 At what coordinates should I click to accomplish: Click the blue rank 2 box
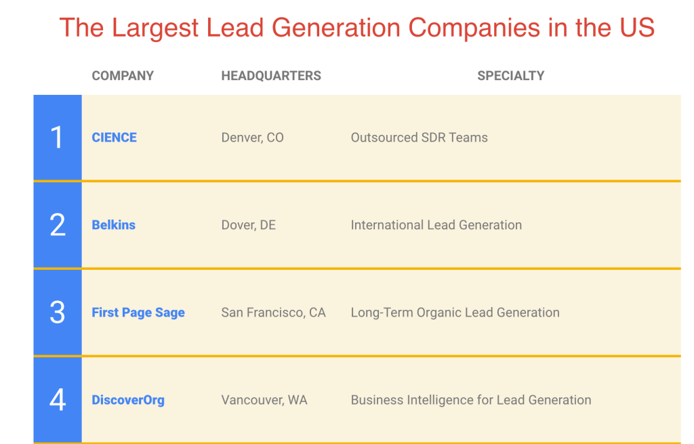point(58,225)
